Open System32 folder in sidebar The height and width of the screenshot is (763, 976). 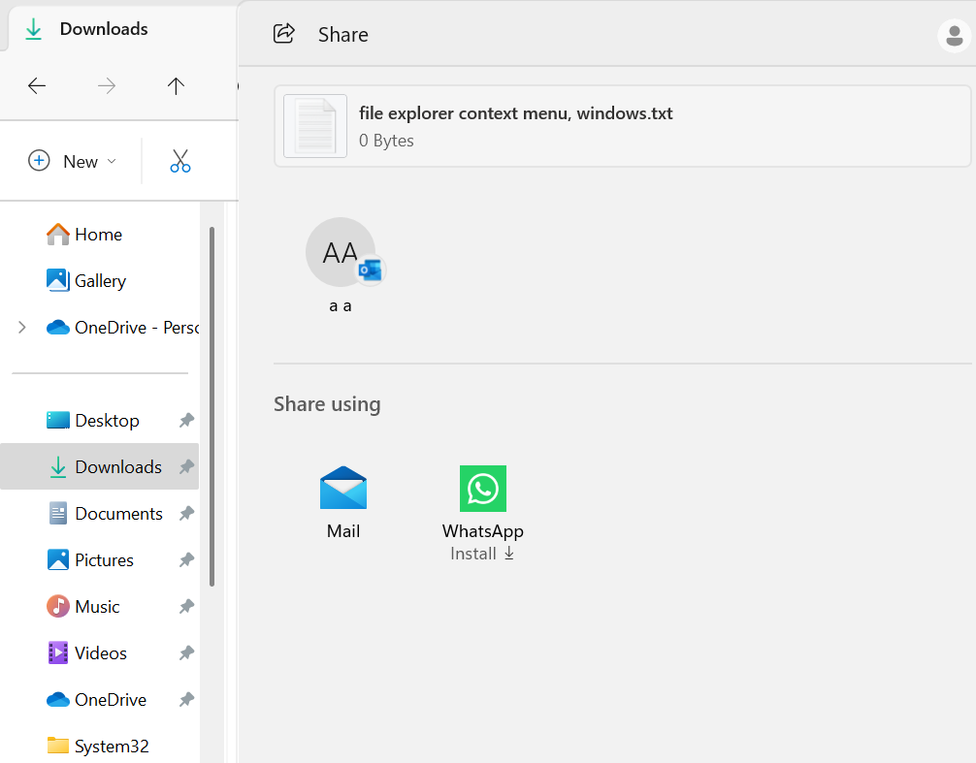pos(98,746)
